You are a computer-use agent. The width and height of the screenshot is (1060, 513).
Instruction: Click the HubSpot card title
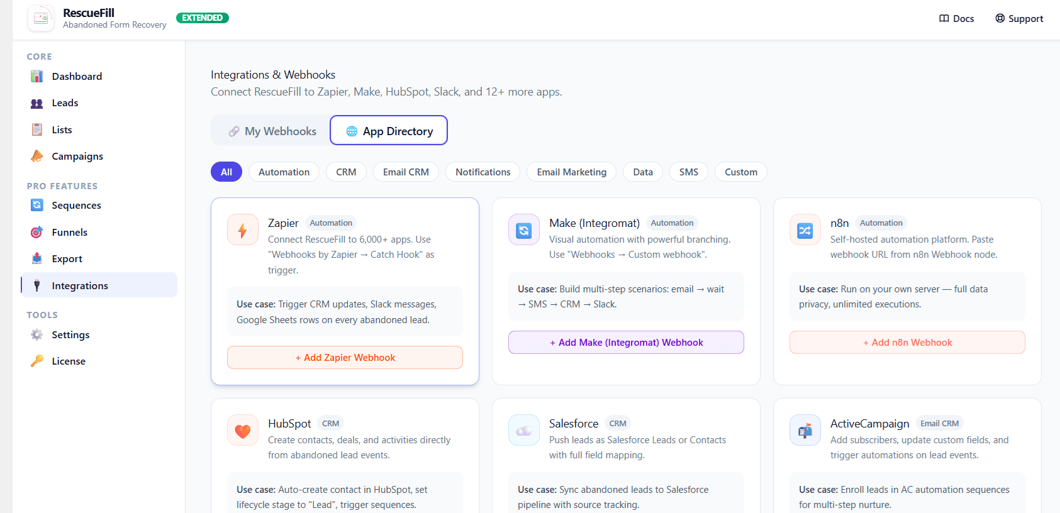(289, 424)
